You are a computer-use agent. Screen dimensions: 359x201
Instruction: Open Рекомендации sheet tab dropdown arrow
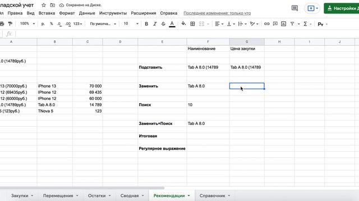(x=188, y=195)
